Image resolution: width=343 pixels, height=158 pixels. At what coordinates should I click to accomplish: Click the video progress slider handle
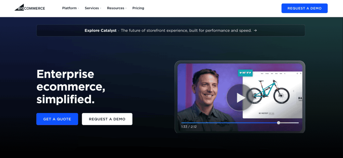point(278,123)
